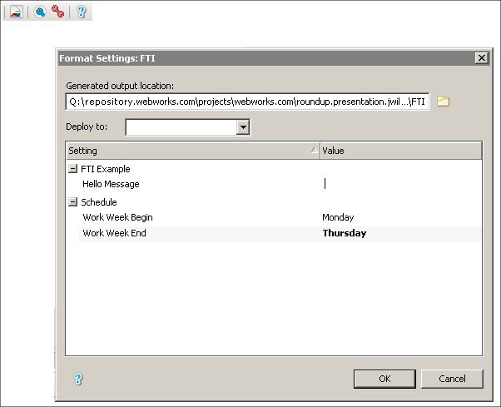Viewport: 501px width, 407px height.
Task: Click the red wrench toolbar icon
Action: click(57, 12)
